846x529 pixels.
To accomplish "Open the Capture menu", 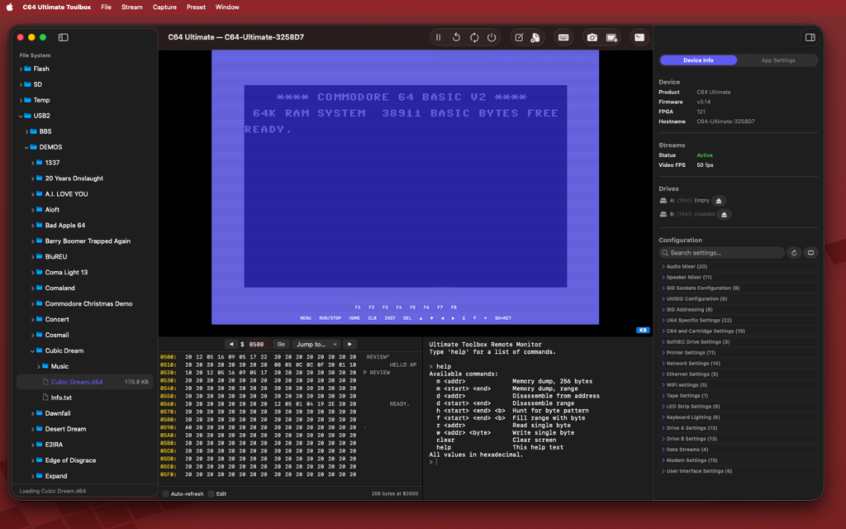I will tap(164, 7).
